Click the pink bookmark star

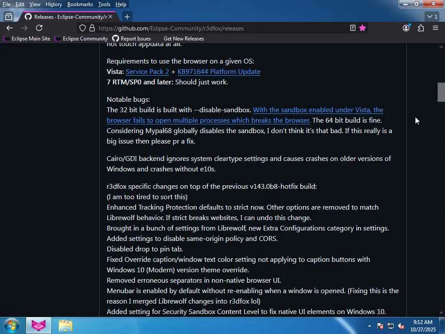point(362,28)
